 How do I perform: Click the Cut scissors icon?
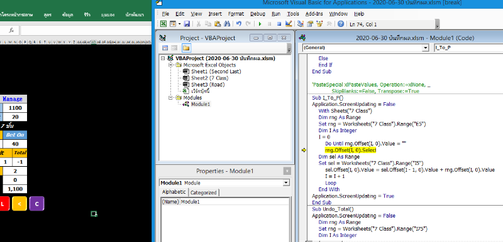(x=199, y=24)
